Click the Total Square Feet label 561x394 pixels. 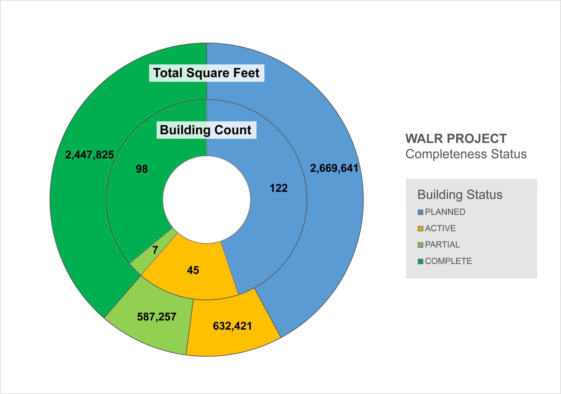click(x=206, y=73)
